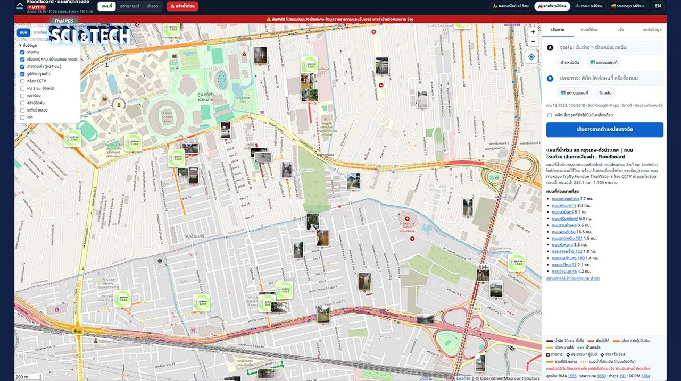The width and height of the screenshot is (681, 381).
Task: Open the ข่าวสด tab in header
Action: click(x=153, y=6)
